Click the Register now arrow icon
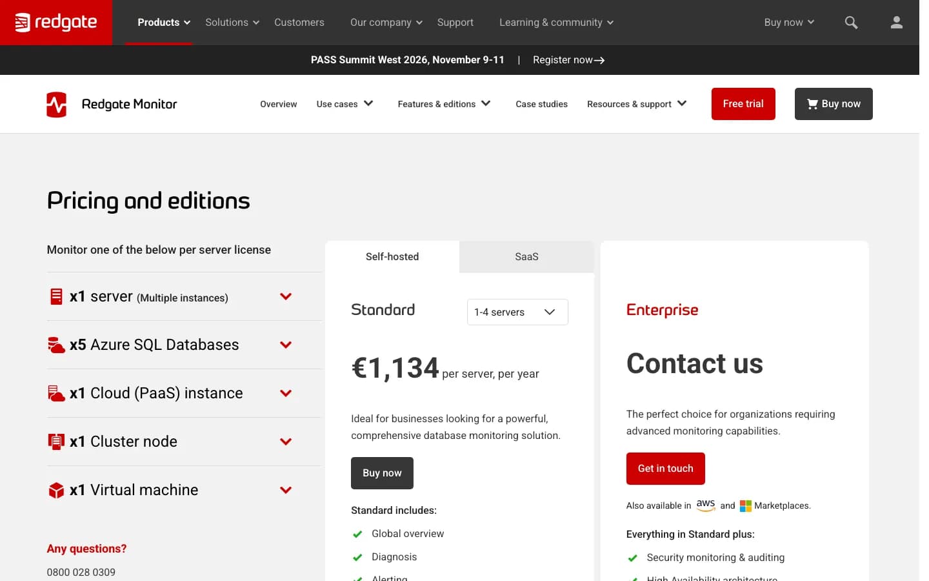929x581 pixels. coord(599,60)
